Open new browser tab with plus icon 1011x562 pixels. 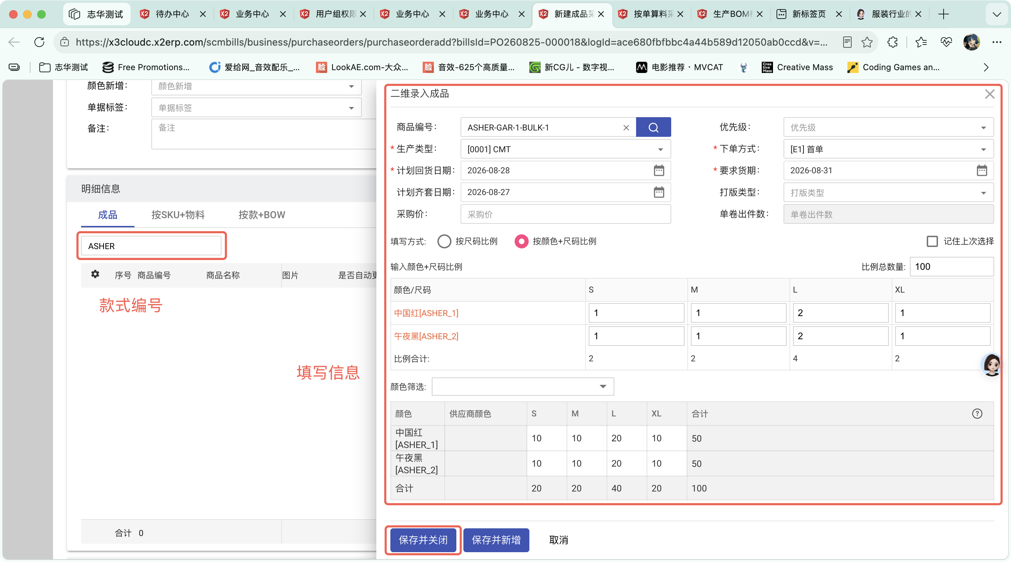943,14
